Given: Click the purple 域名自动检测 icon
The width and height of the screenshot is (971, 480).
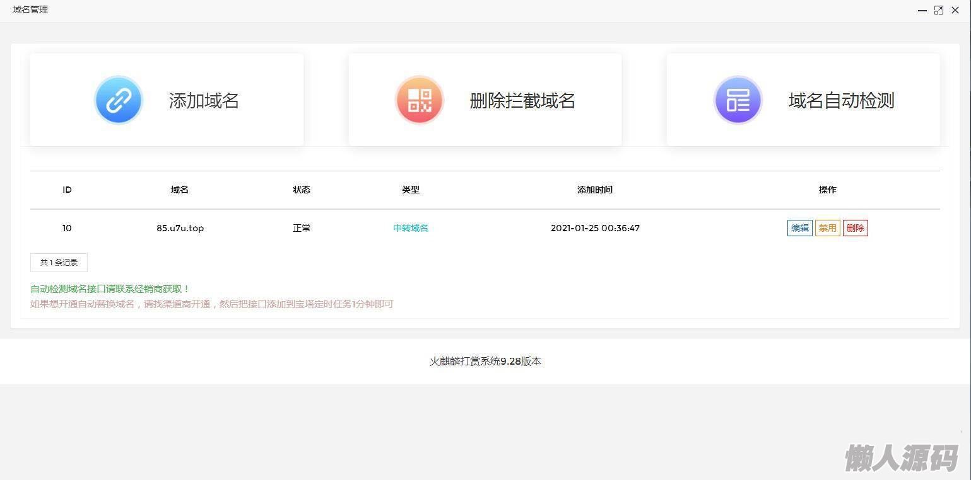Looking at the screenshot, I should [738, 100].
